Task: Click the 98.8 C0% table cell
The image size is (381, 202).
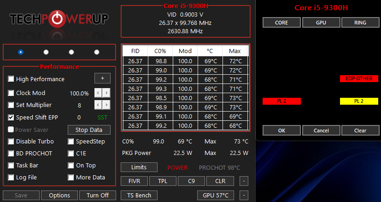Action: (x=161, y=61)
